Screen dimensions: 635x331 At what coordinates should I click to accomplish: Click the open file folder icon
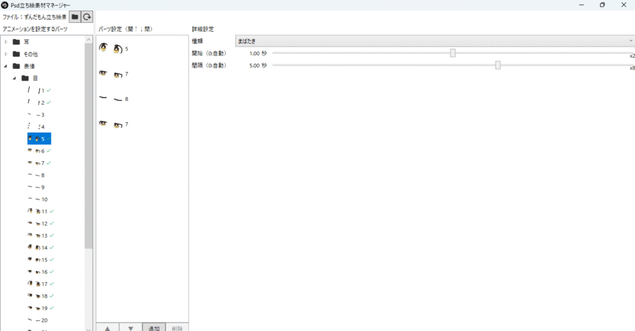75,17
